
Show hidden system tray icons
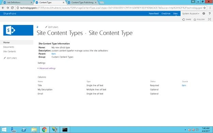click(x=185, y=130)
